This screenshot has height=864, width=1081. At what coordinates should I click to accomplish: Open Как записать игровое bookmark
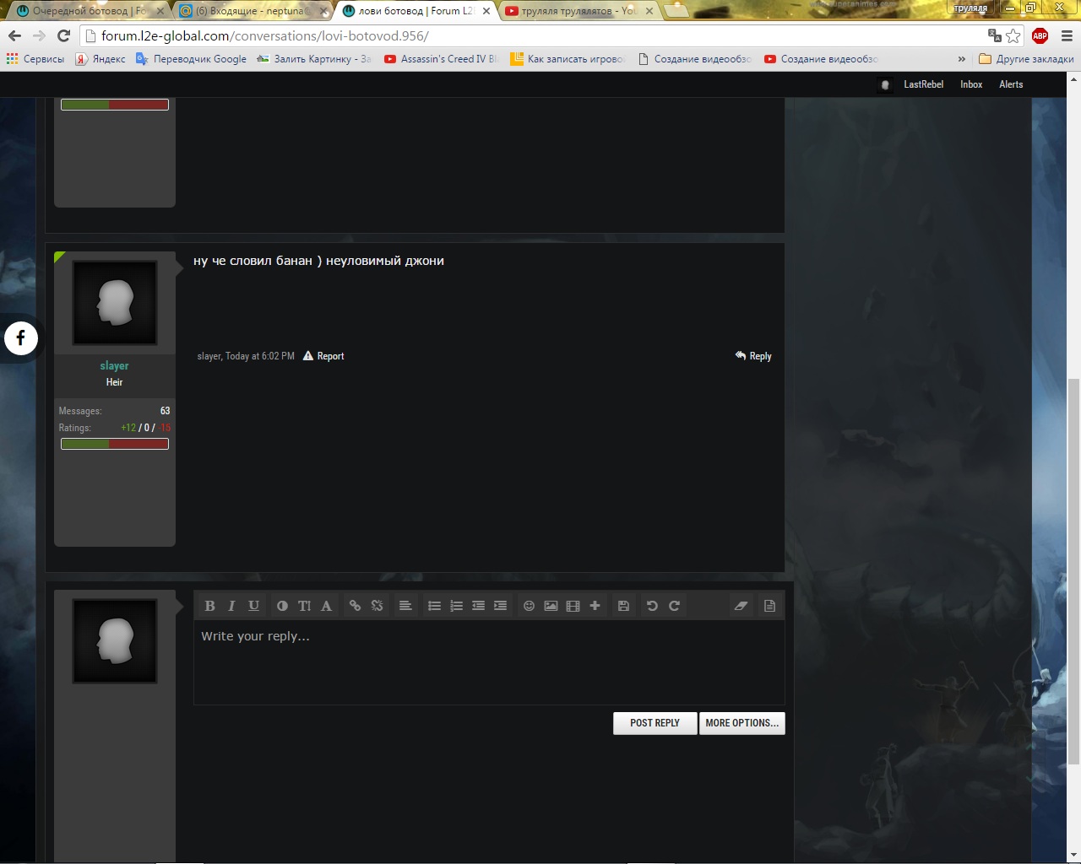(x=568, y=59)
